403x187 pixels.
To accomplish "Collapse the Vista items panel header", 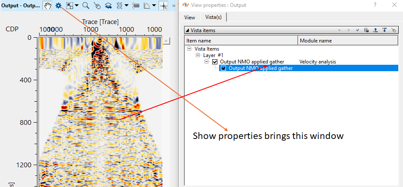I will [187, 30].
